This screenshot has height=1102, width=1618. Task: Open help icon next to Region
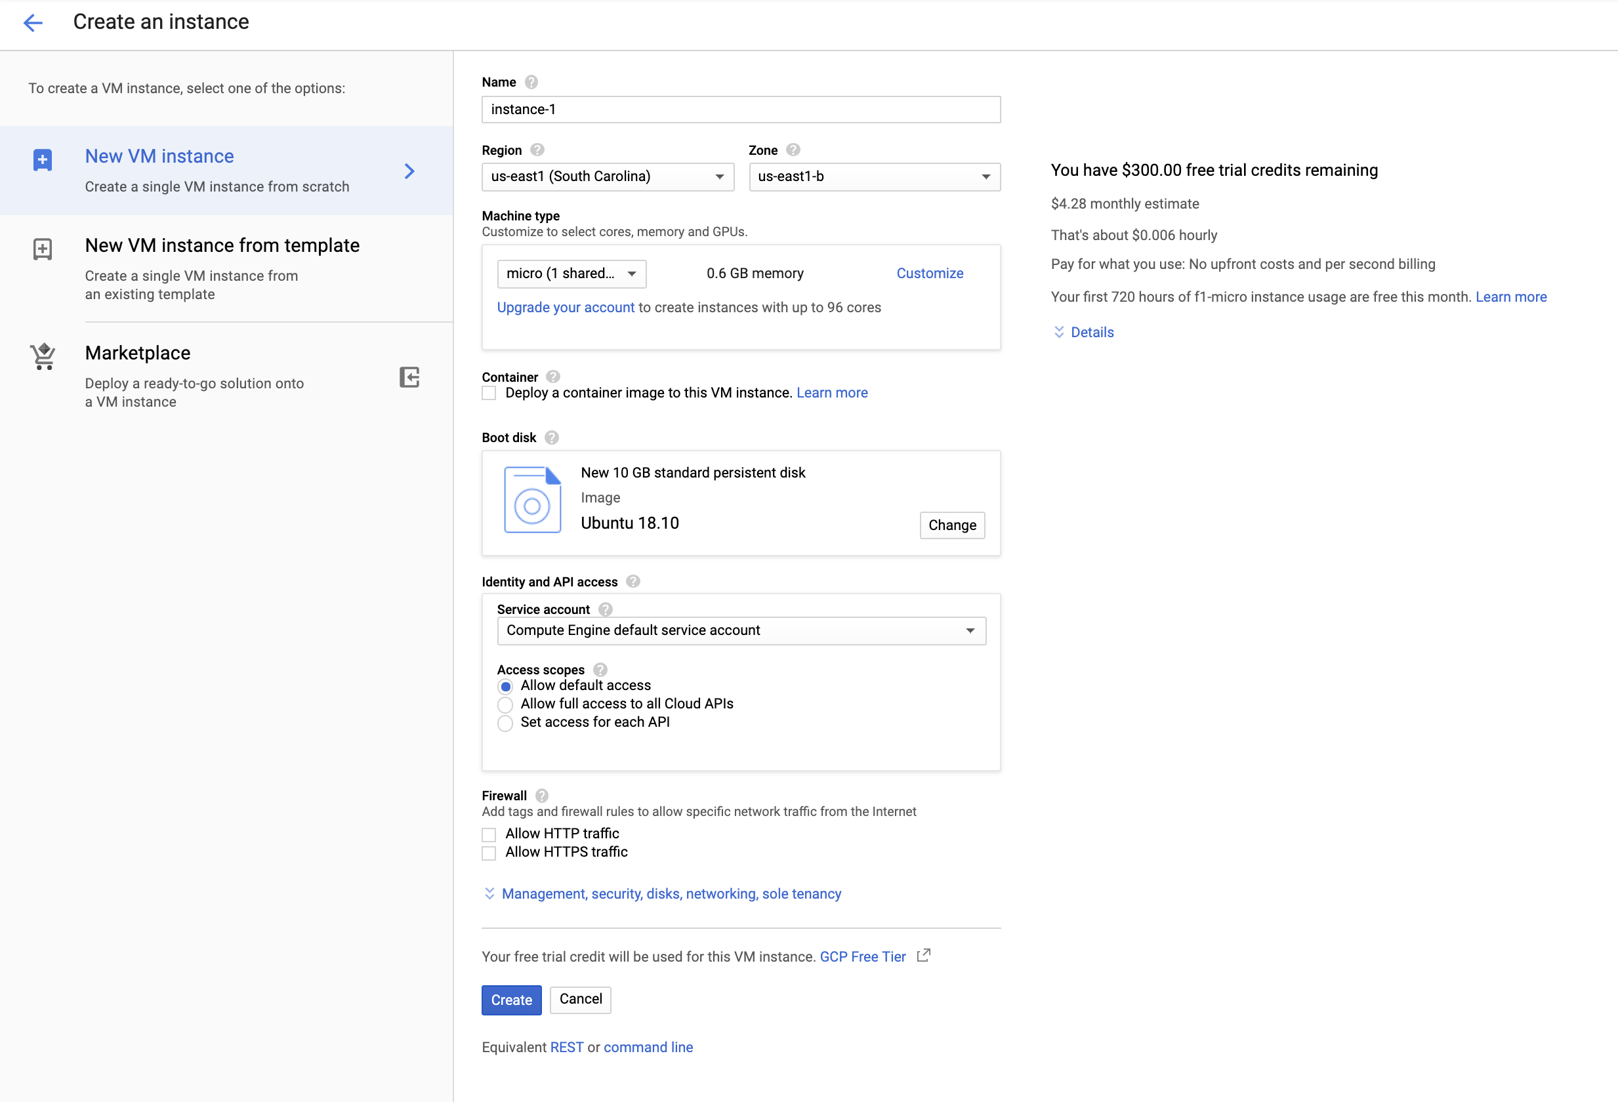(537, 150)
